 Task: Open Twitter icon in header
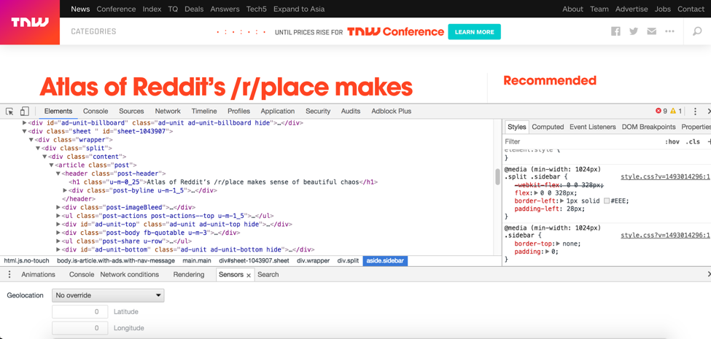coord(634,31)
